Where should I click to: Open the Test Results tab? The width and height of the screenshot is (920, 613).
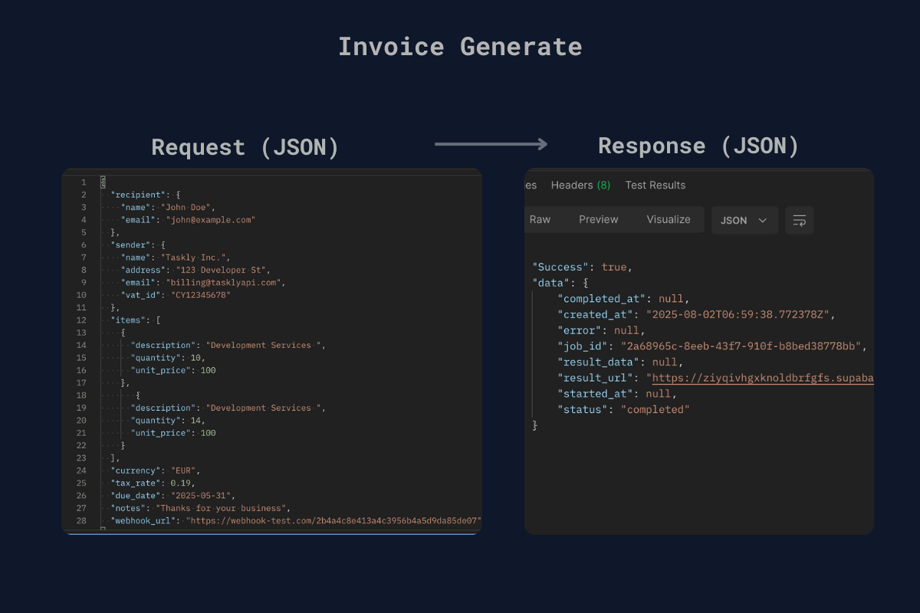[x=655, y=185]
